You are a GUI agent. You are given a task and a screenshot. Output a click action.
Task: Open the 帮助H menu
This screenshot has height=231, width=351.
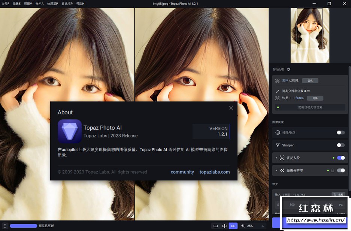(x=81, y=4)
